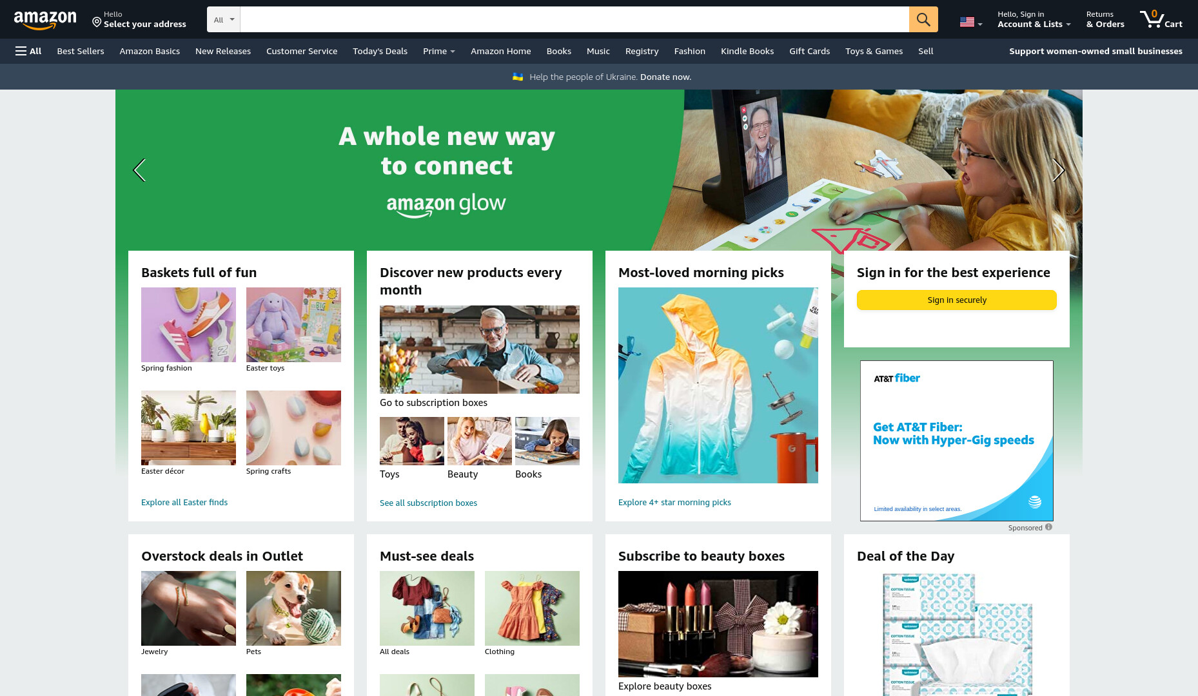The image size is (1198, 696).
Task: Open Registry
Action: click(x=642, y=51)
